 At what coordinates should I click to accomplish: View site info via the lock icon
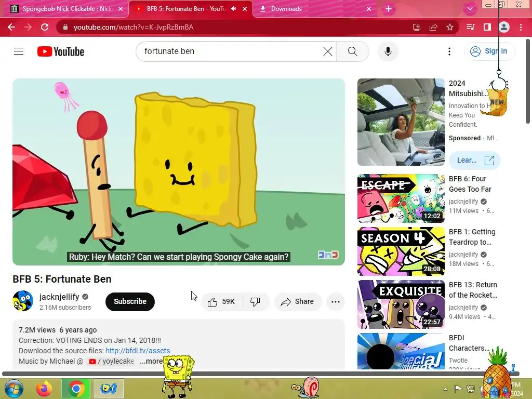click(65, 27)
